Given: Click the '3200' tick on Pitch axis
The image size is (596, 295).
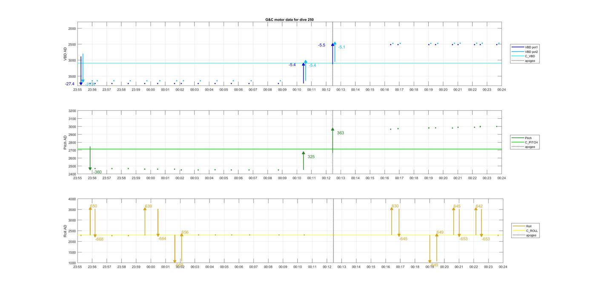Looking at the screenshot, I should click(72, 111).
